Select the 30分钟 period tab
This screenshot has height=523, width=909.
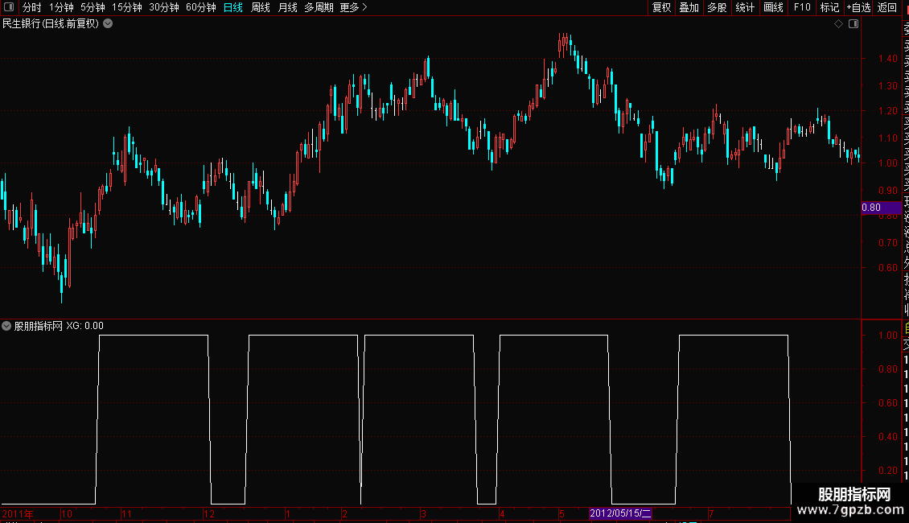click(164, 7)
